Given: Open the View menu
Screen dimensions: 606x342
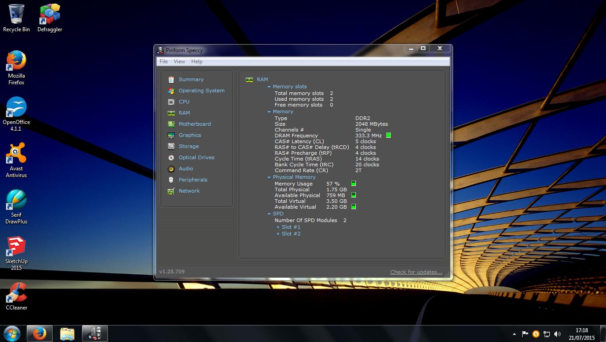Looking at the screenshot, I should pyautogui.click(x=179, y=62).
